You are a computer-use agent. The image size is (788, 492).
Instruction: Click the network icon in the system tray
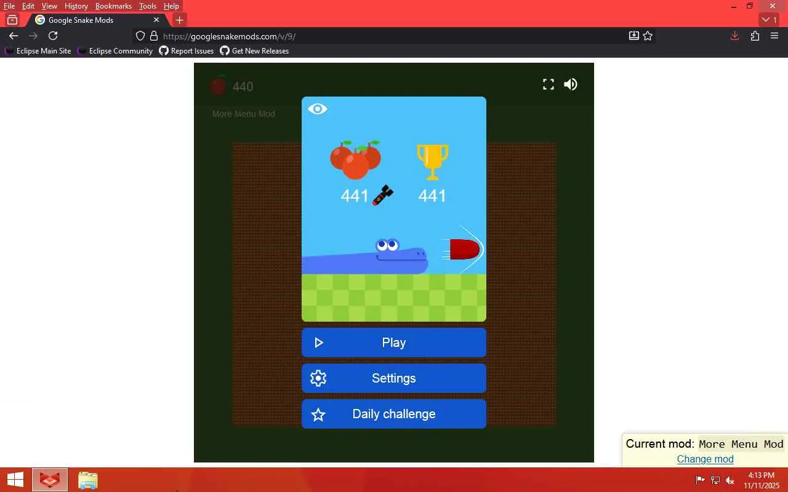(715, 480)
